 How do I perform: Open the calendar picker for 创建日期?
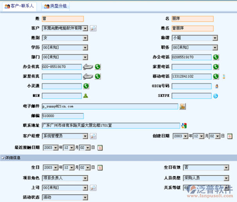click(230, 136)
